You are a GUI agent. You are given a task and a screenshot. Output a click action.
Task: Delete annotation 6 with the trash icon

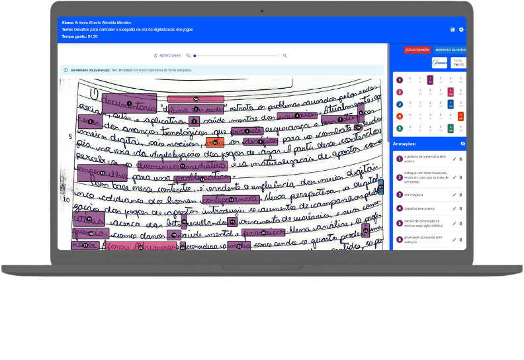click(x=460, y=239)
